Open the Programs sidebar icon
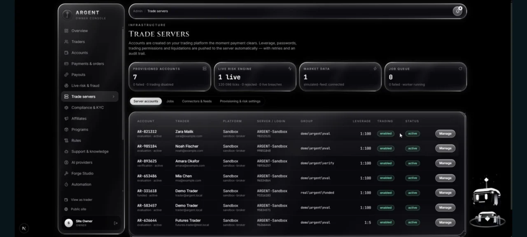 click(x=66, y=130)
